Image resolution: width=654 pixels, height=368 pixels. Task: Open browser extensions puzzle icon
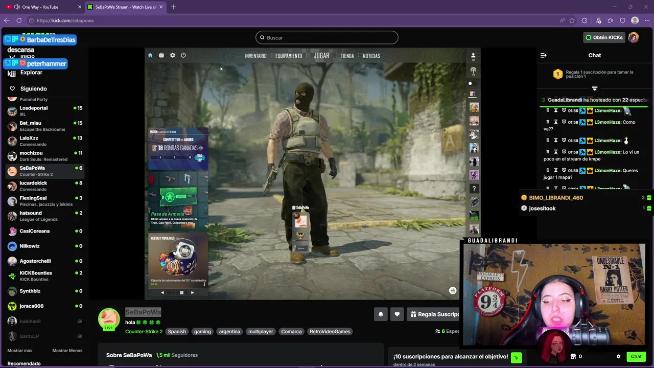pos(584,20)
